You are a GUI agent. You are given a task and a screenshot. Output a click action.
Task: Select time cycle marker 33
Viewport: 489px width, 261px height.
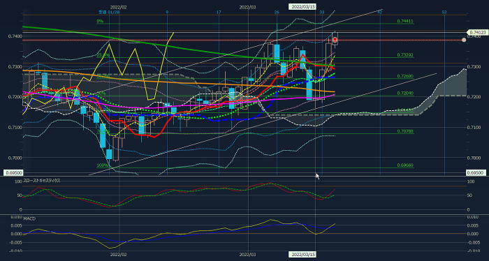point(322,12)
